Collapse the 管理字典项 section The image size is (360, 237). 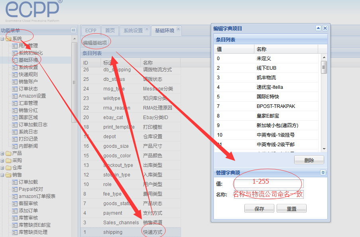coord(323,172)
